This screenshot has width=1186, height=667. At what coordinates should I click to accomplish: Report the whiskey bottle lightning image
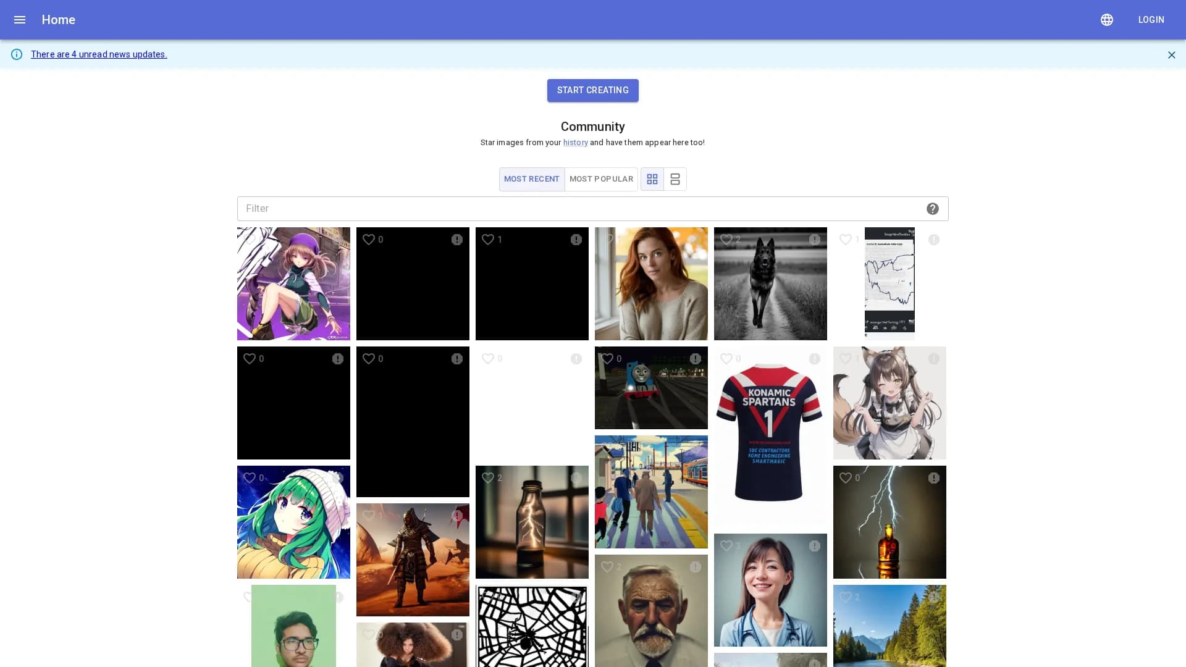[934, 478]
